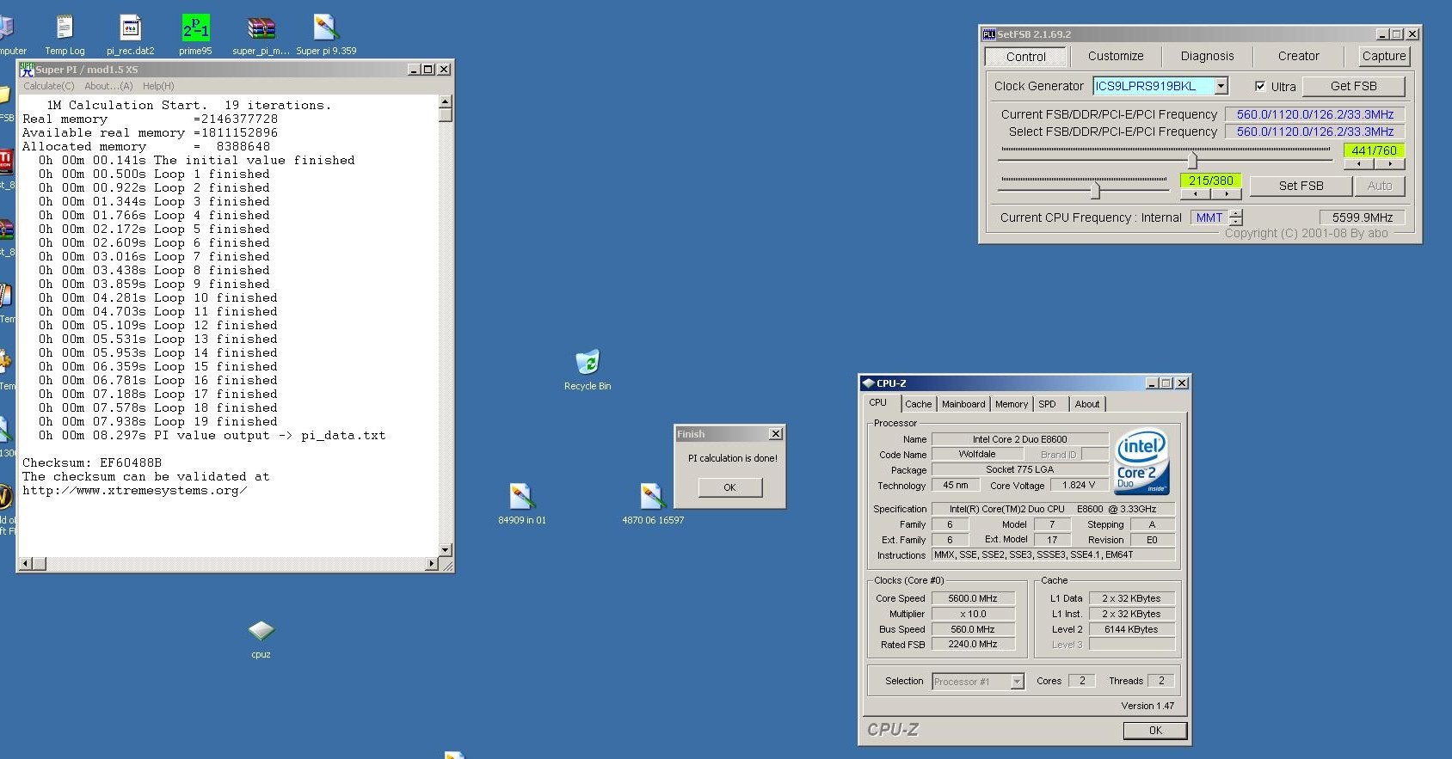Viewport: 1452px width, 759px height.
Task: Click the Intel Core 2 Duo E8600 name field
Action: coord(1019,439)
